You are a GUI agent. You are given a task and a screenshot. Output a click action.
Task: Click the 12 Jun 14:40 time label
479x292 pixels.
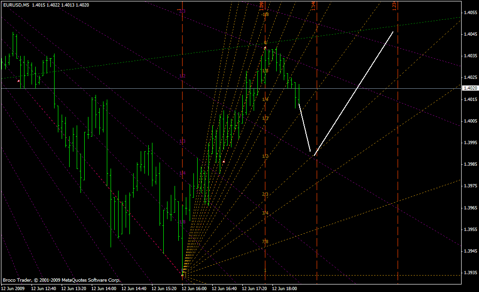[x=134, y=288]
